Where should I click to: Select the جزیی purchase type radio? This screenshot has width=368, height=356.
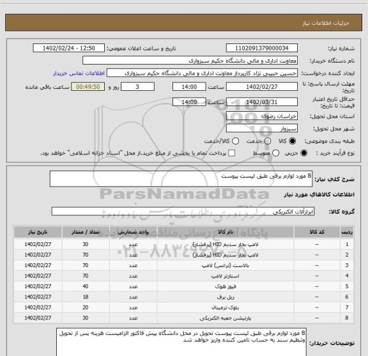tap(304, 153)
